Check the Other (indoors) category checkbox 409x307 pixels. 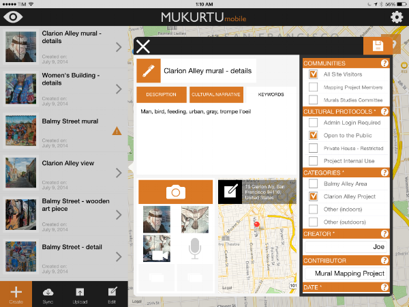(x=313, y=209)
